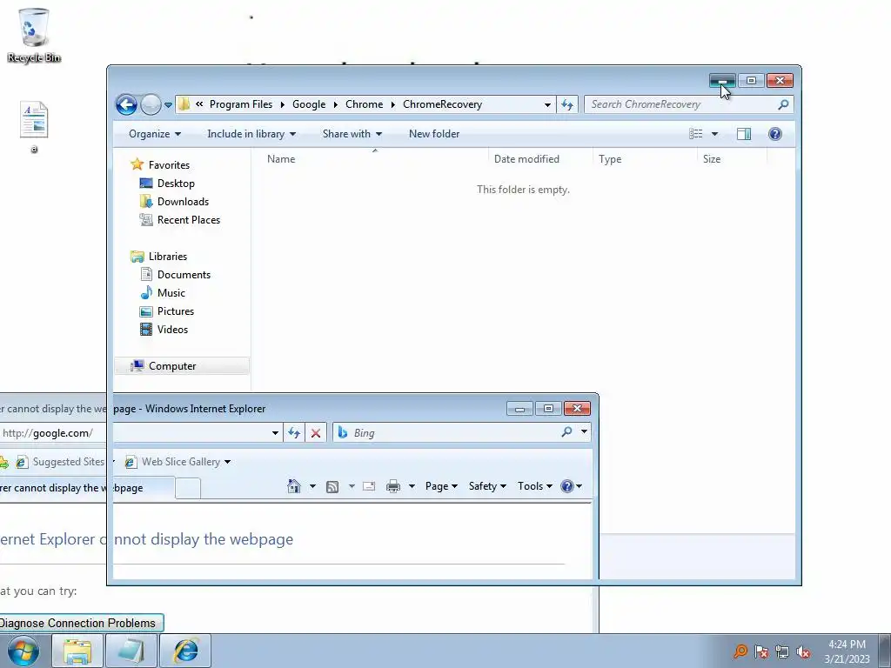Image resolution: width=891 pixels, height=668 pixels.
Task: Expand the Explorer address bar history dropdown
Action: pyautogui.click(x=547, y=104)
